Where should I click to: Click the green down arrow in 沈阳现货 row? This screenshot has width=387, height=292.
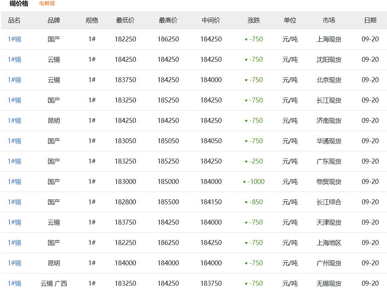pyautogui.click(x=246, y=60)
